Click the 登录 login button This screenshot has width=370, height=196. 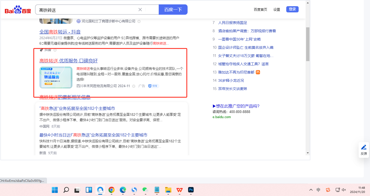pos(292,9)
